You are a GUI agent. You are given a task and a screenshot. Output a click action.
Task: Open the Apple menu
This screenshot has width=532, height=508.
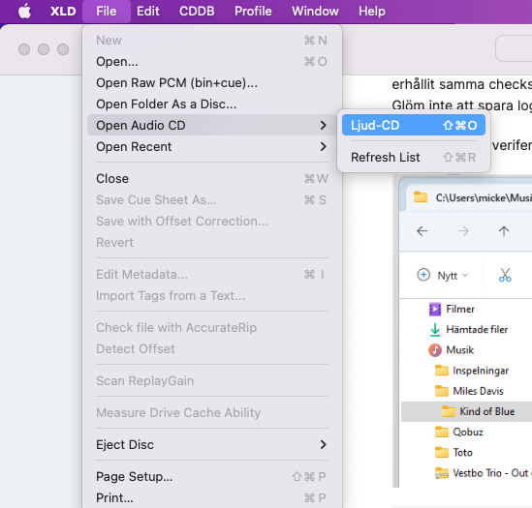25,12
